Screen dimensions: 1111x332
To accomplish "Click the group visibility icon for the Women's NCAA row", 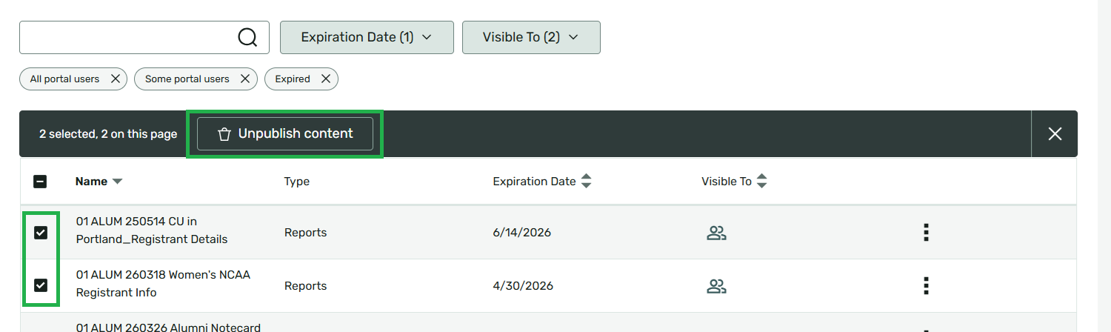I will pyautogui.click(x=716, y=287).
